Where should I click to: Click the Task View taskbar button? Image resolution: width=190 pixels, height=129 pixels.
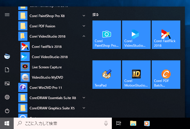coord(119,123)
